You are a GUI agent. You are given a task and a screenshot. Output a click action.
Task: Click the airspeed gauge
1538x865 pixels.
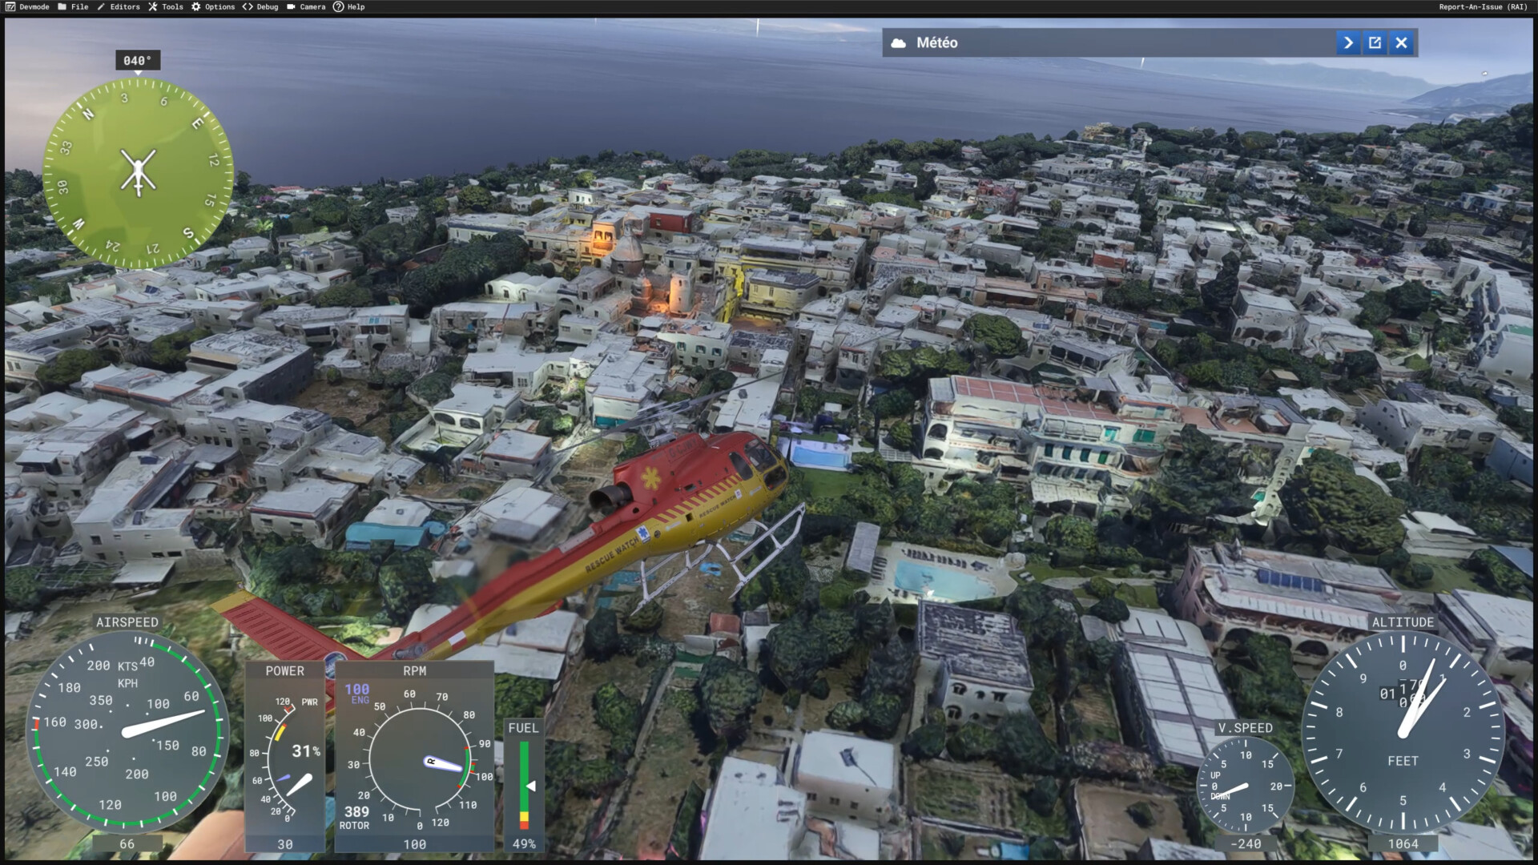point(127,731)
